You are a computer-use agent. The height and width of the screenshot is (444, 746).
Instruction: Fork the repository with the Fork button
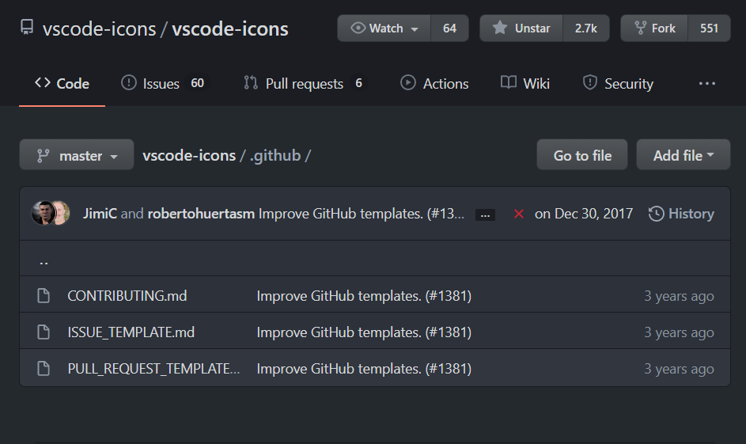654,28
